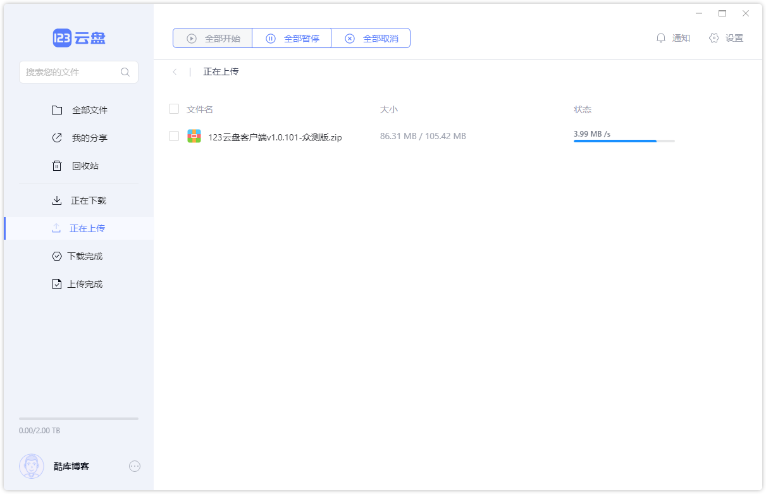Screen dimensions: 766x494
Task: Click the upload progress bar at 3.99 MB/s
Action: coord(624,141)
